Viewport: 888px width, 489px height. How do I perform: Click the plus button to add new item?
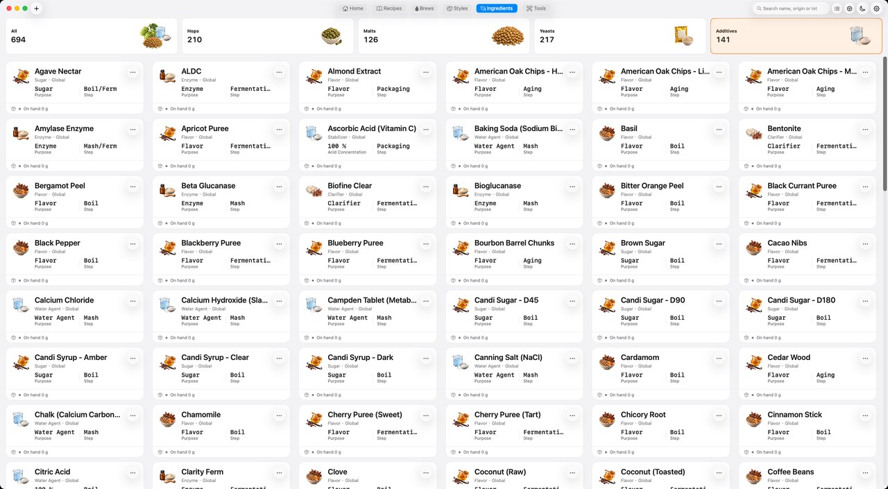pyautogui.click(x=37, y=8)
